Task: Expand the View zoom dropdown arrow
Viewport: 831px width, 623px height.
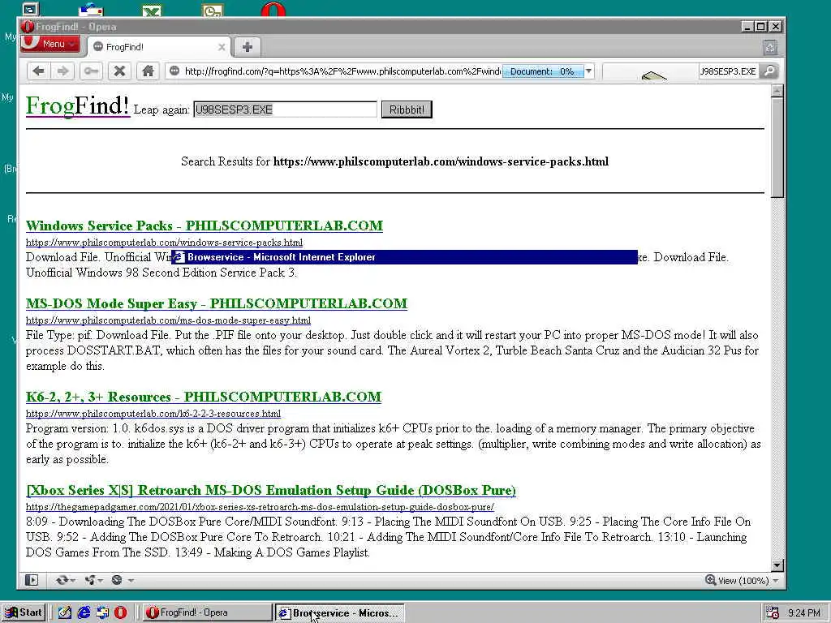Action: pos(776,581)
